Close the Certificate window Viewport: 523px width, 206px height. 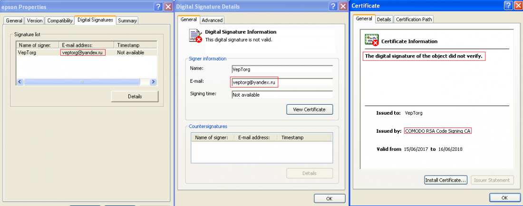518,6
